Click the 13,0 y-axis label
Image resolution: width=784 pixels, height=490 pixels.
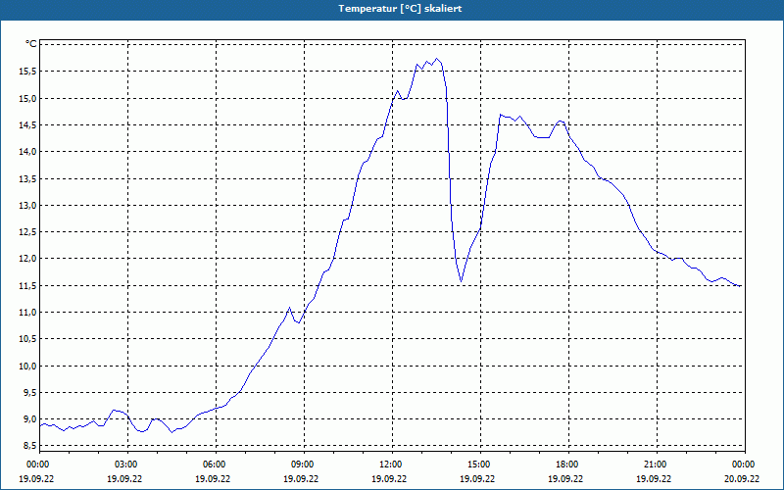point(28,206)
